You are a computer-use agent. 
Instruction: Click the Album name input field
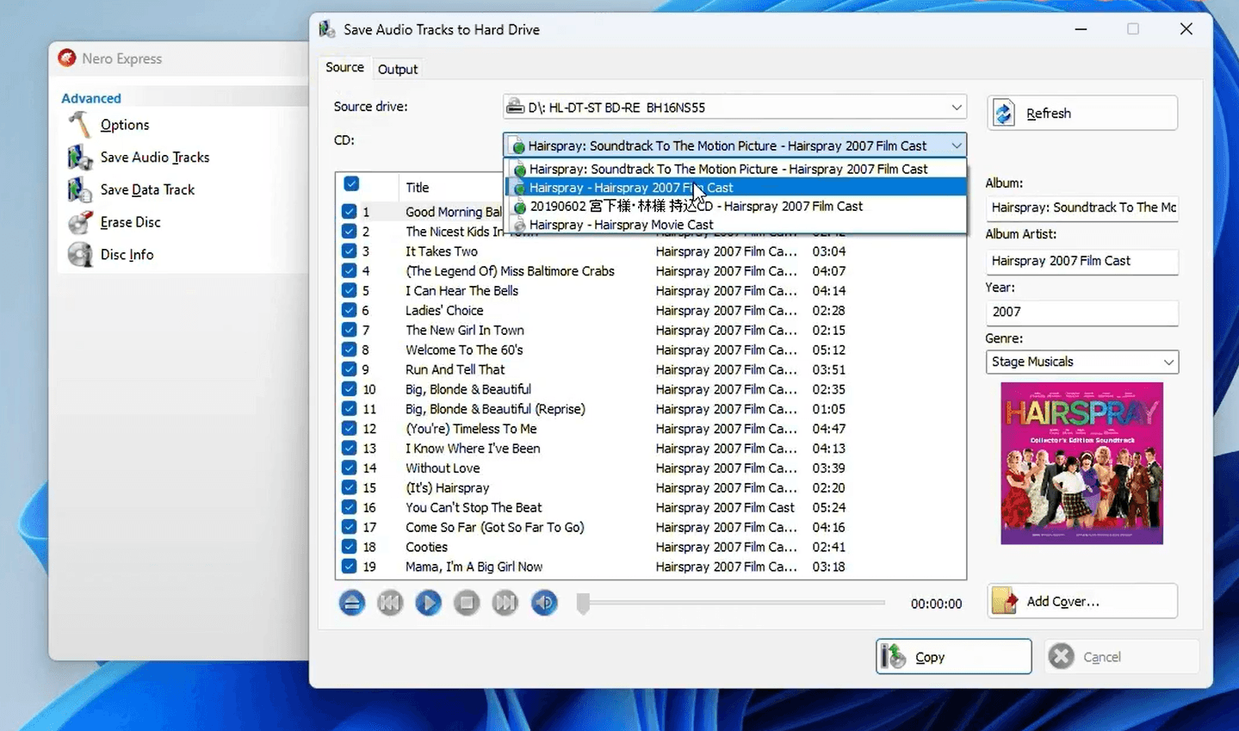(1081, 208)
